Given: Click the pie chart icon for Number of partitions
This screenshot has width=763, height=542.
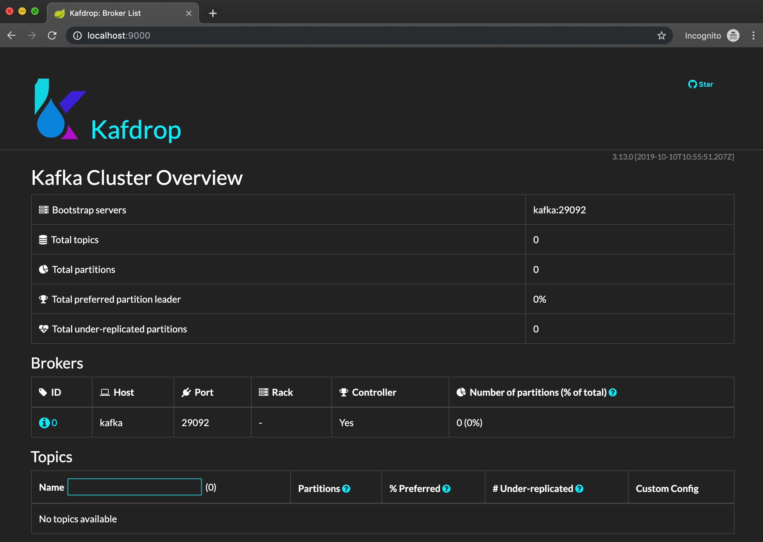Looking at the screenshot, I should click(461, 393).
